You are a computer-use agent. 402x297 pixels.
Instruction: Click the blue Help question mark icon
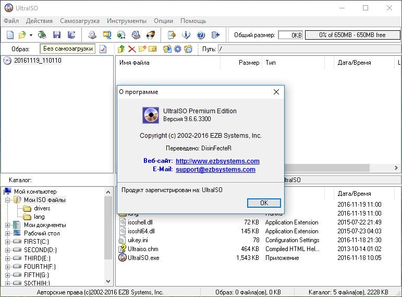201,34
